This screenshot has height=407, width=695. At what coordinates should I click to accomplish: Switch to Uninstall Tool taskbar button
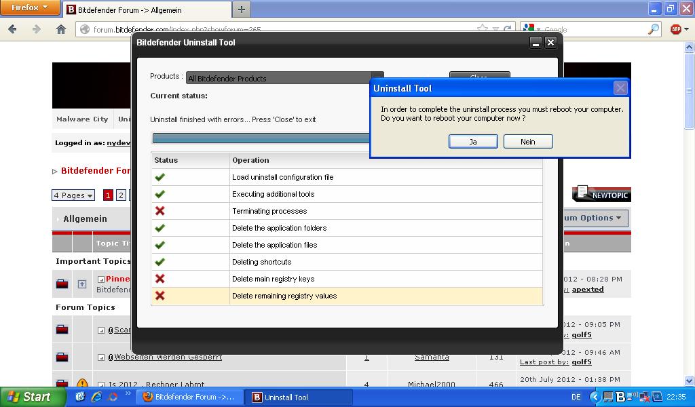pyautogui.click(x=299, y=398)
